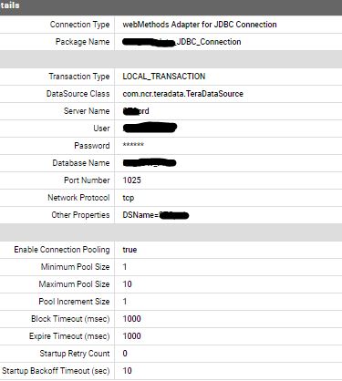This screenshot has width=342, height=381.
Task: Select the Maximum Pool Size value 10
Action: 127,284
